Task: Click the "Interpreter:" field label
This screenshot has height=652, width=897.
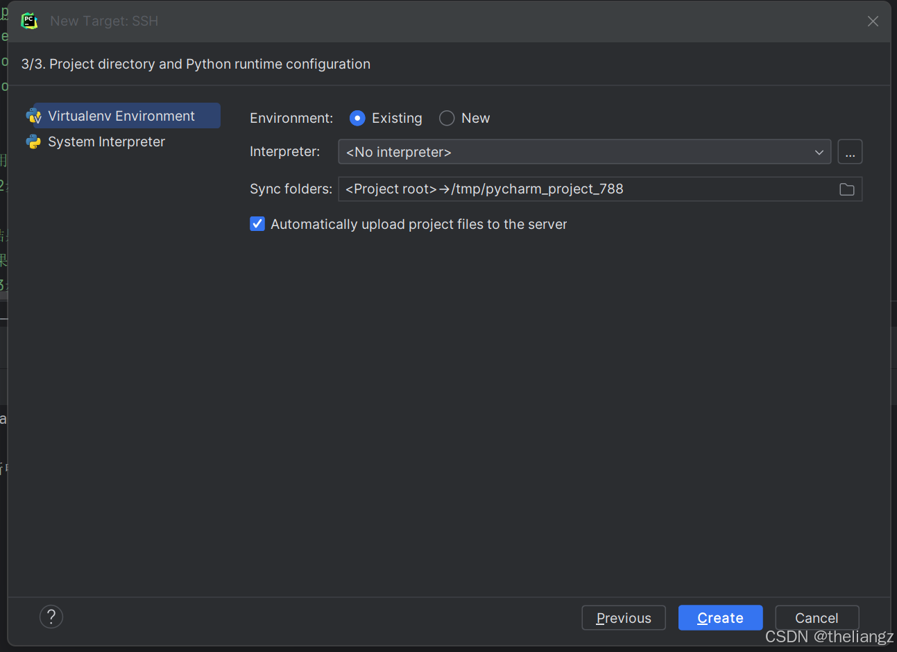Action: pyautogui.click(x=285, y=151)
